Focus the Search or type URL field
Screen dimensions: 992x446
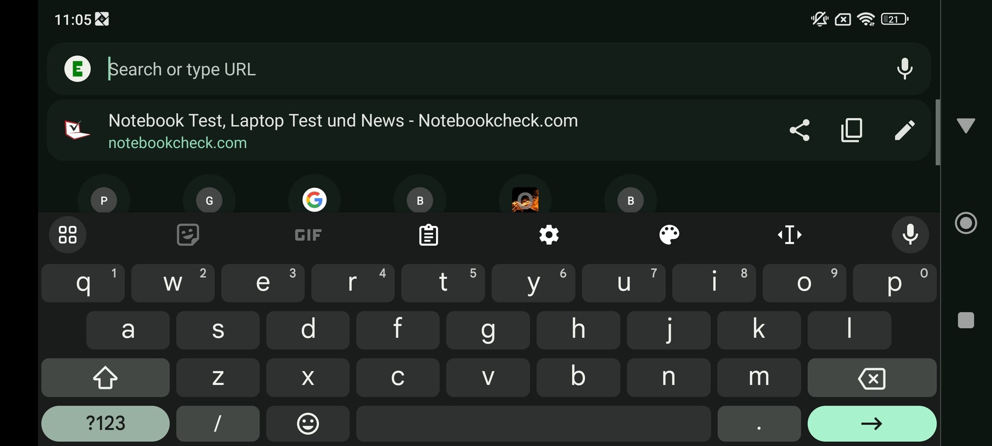465,69
